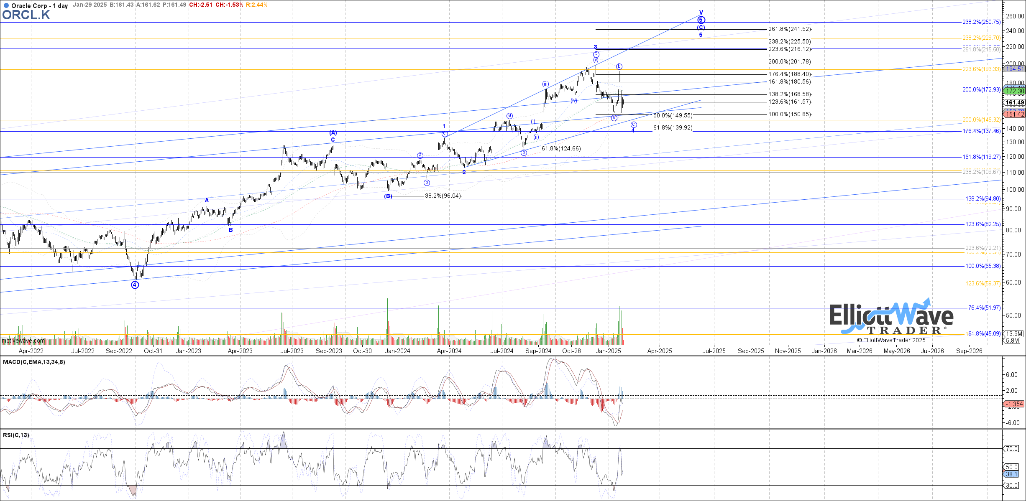1026x501 pixels.
Task: Select the Jan-29 2025 date in header
Action: (x=90, y=5)
